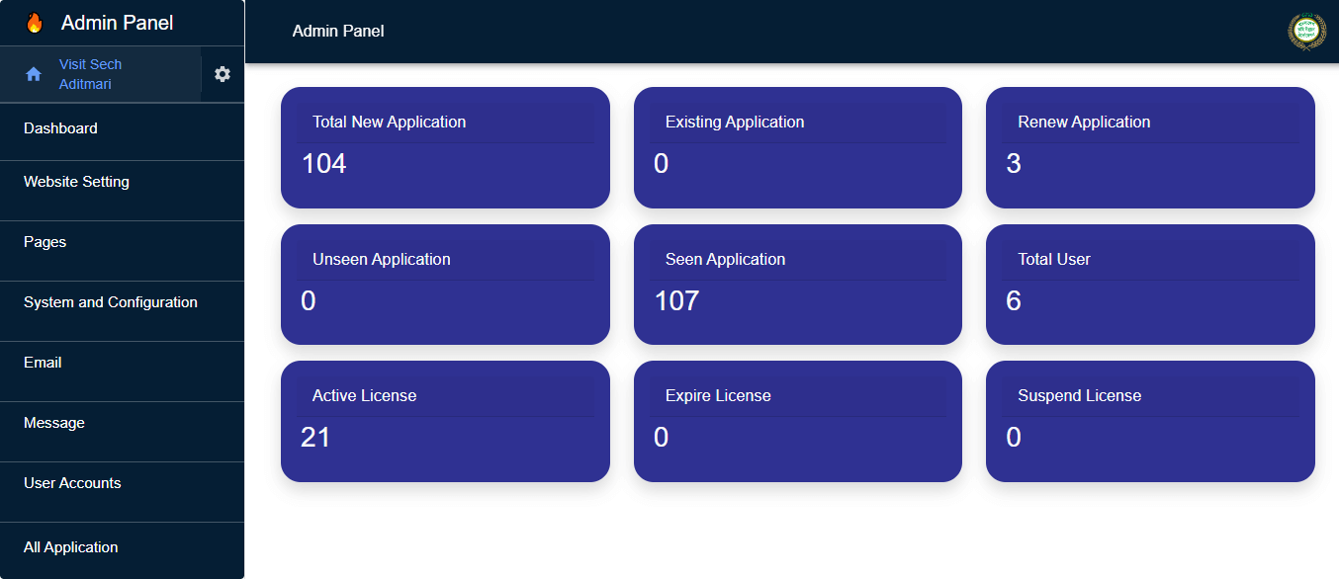Open the Message sidebar item
This screenshot has height=579, width=1339.
coord(54,423)
